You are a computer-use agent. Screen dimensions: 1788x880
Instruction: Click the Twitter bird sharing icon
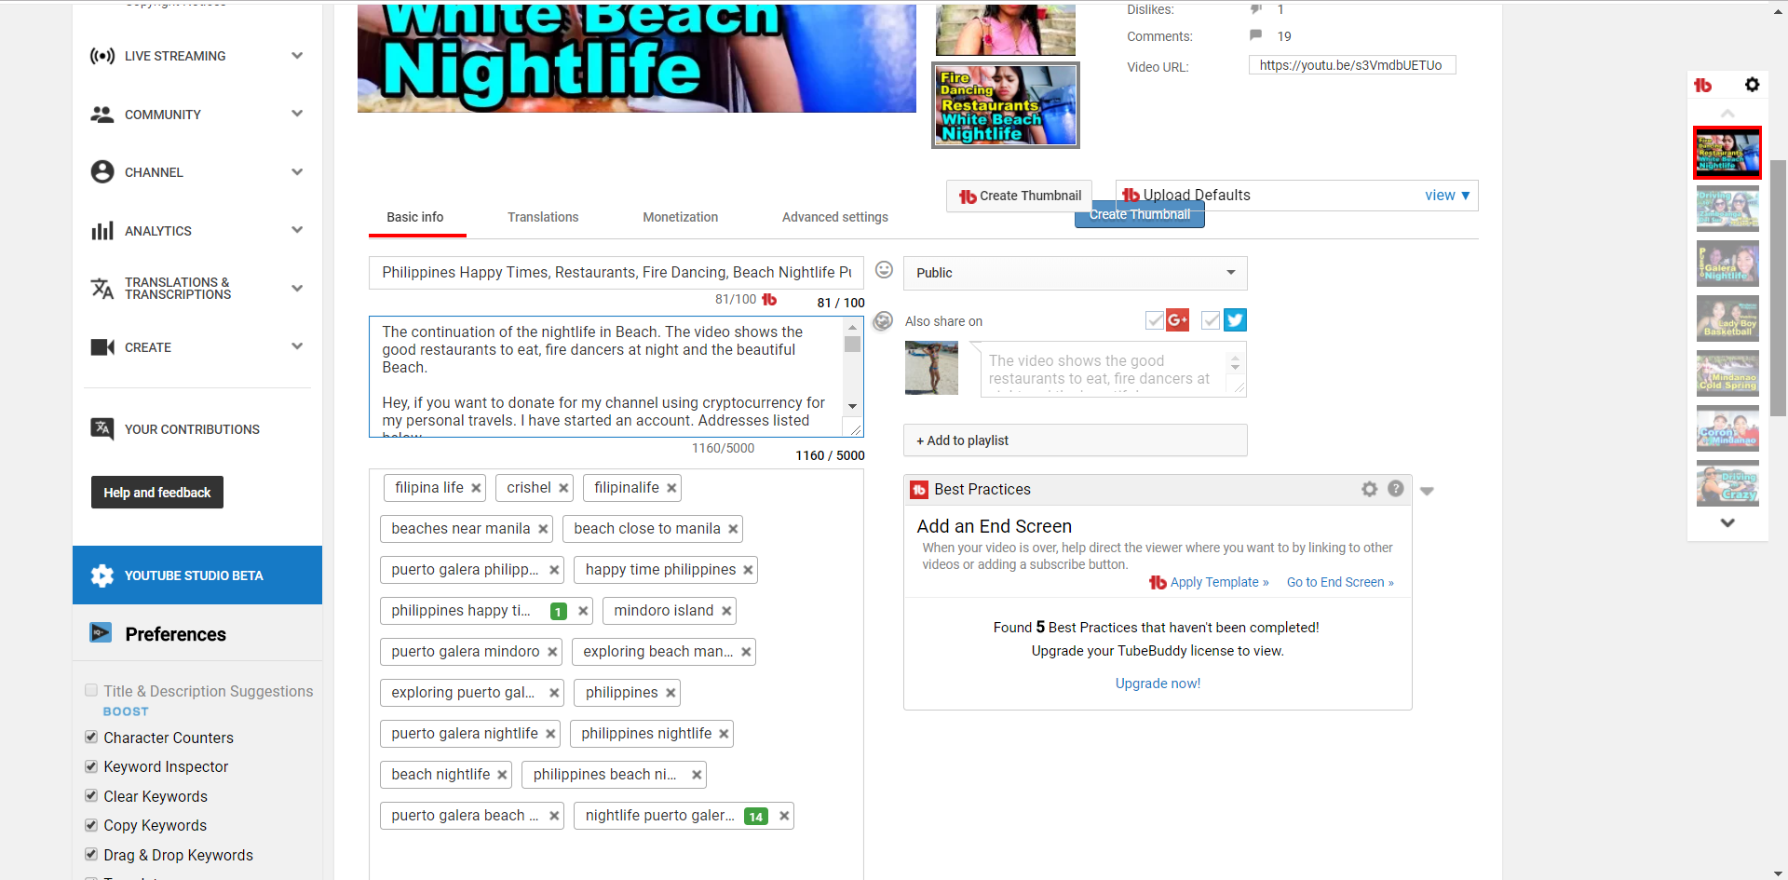1234,319
